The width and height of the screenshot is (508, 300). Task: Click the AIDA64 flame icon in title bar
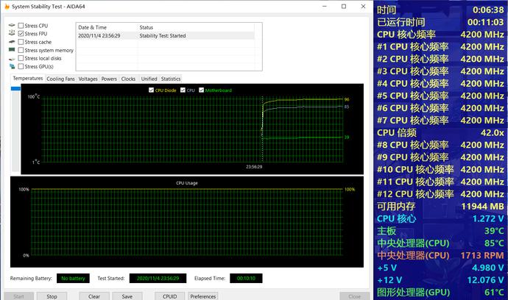pos(7,7)
